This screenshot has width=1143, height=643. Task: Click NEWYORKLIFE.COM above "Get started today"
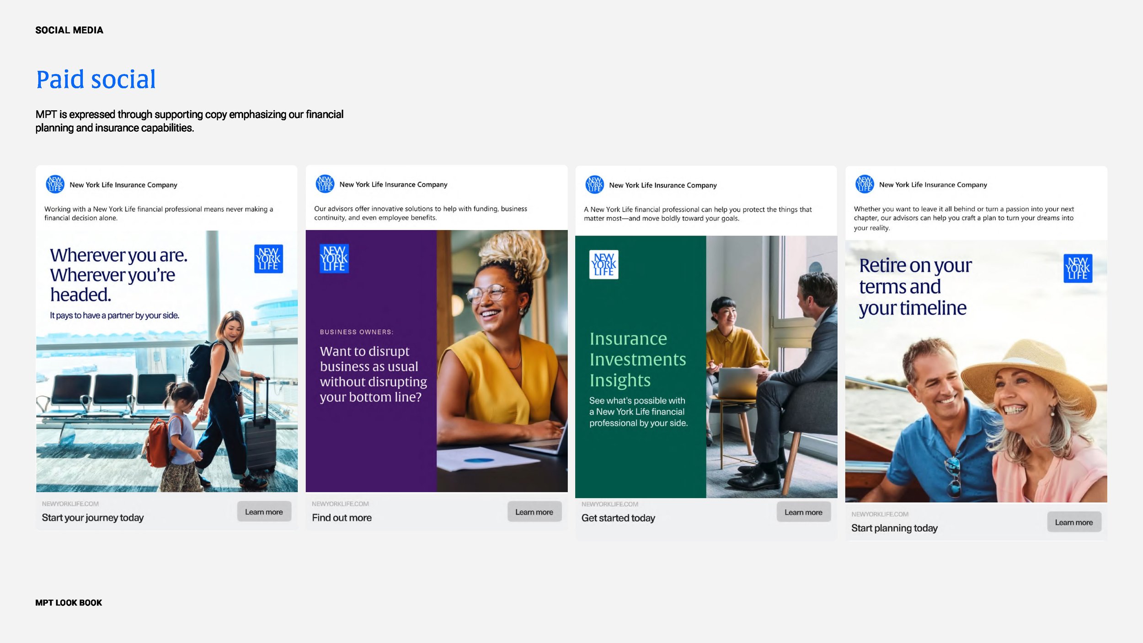pyautogui.click(x=610, y=504)
